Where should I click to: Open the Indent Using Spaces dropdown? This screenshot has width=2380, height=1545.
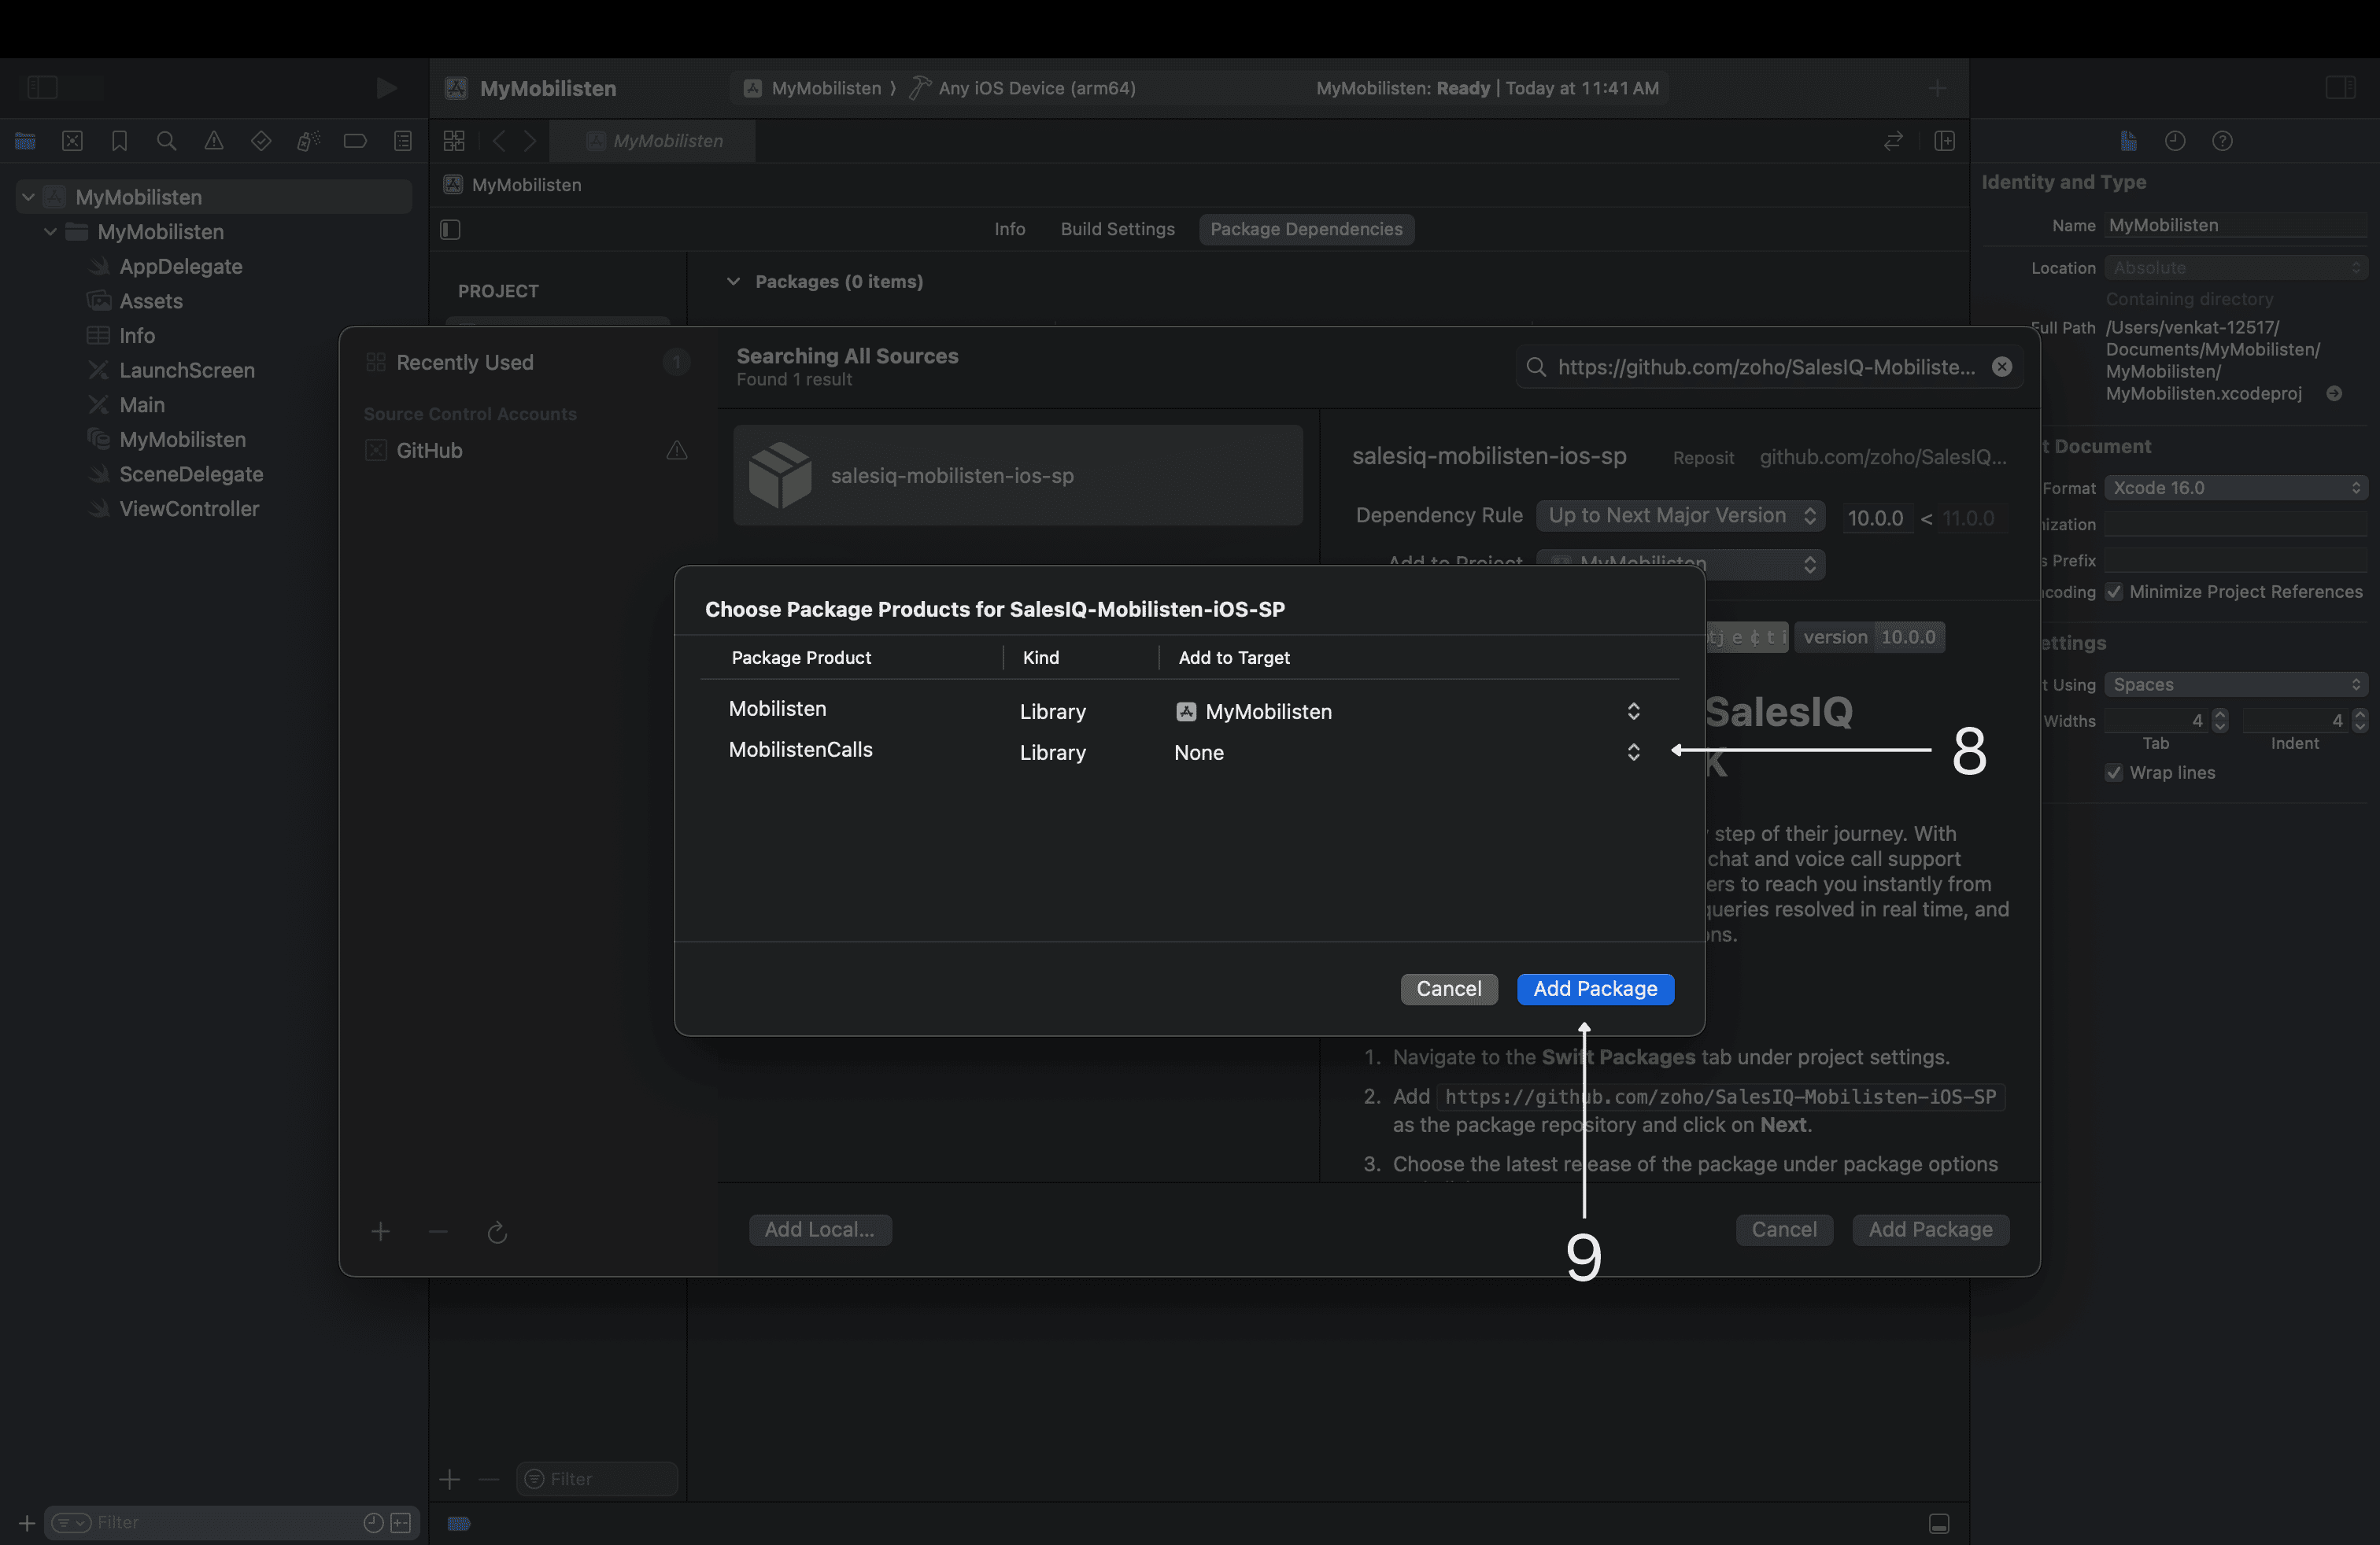(x=2235, y=684)
